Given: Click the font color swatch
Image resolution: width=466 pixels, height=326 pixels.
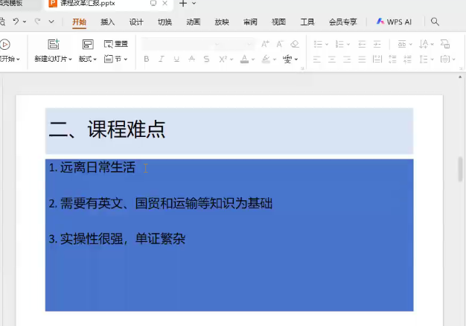Looking at the screenshot, I should (244, 59).
